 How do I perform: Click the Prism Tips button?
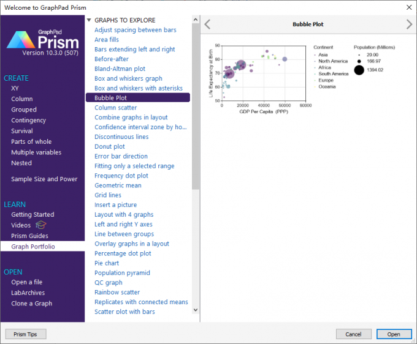(x=25, y=334)
